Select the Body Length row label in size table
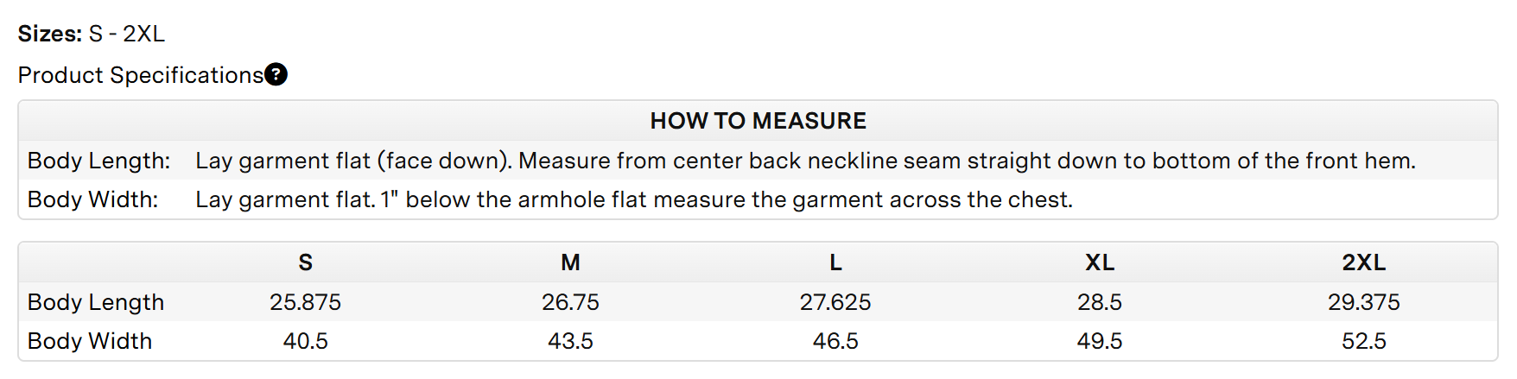1517x379 pixels. point(96,302)
